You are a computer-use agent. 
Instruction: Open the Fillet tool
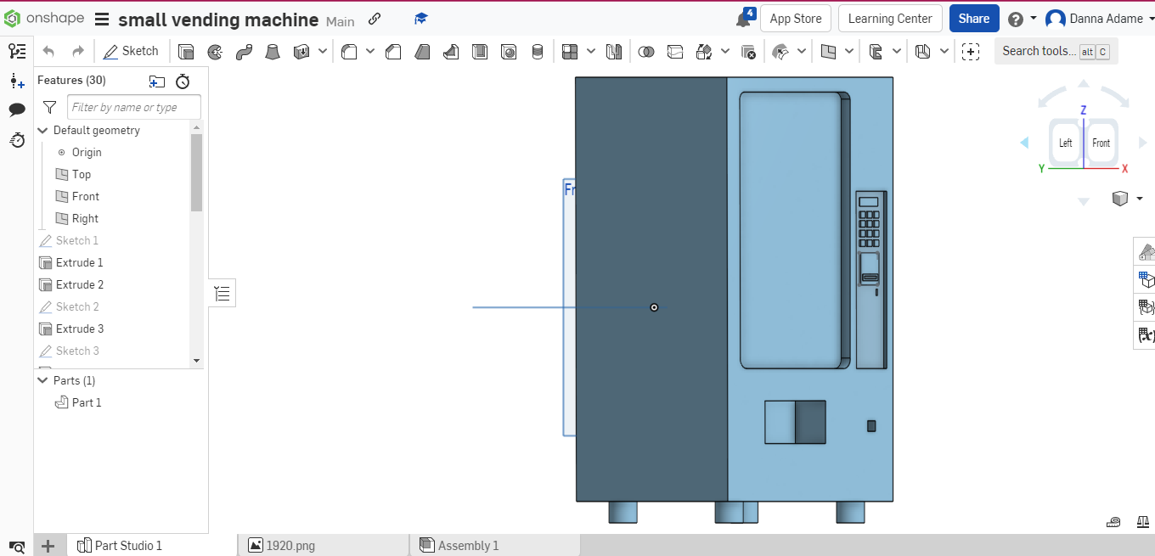pyautogui.click(x=349, y=51)
